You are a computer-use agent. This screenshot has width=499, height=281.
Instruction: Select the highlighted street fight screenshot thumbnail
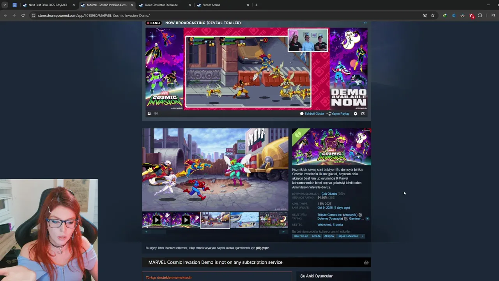coord(215,220)
